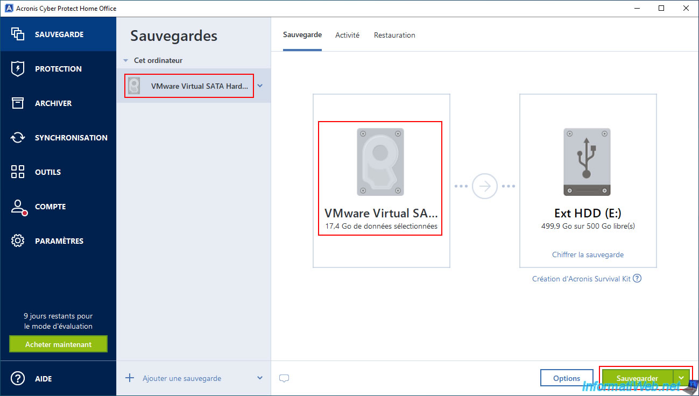Switch to the Sauvegarde tab
The width and height of the screenshot is (699, 396).
pyautogui.click(x=302, y=35)
